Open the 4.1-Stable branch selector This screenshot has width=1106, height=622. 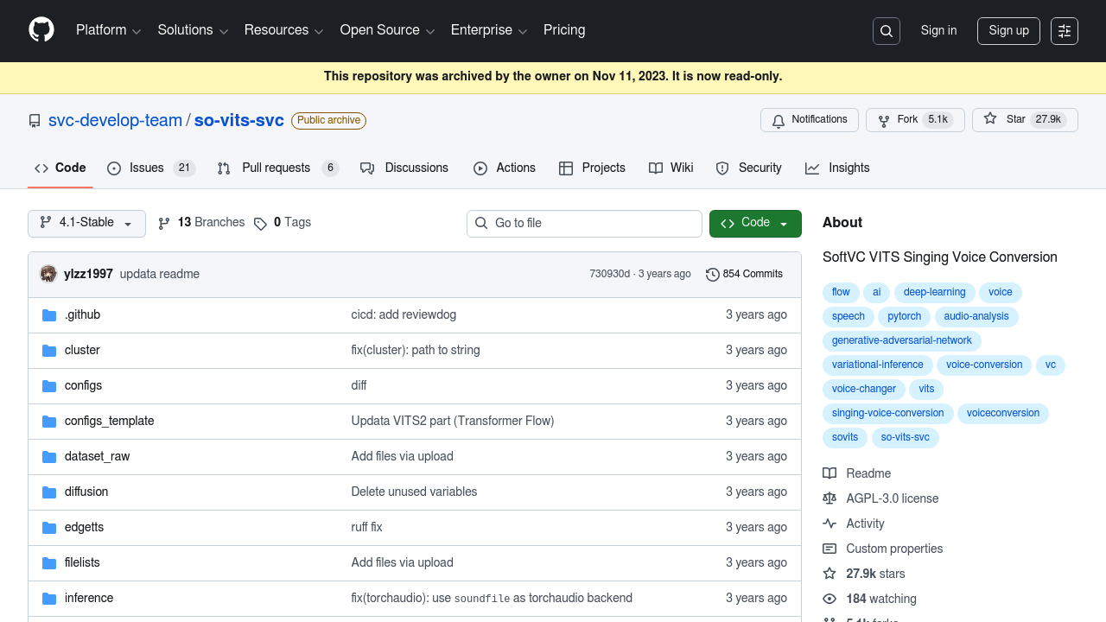tap(86, 223)
